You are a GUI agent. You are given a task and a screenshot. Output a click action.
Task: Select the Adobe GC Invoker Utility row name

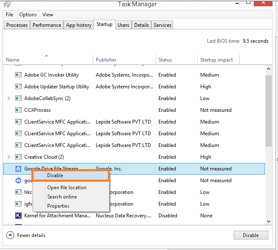[x=51, y=75]
